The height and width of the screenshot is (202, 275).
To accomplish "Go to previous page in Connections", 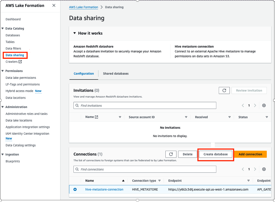I will pos(243,169).
